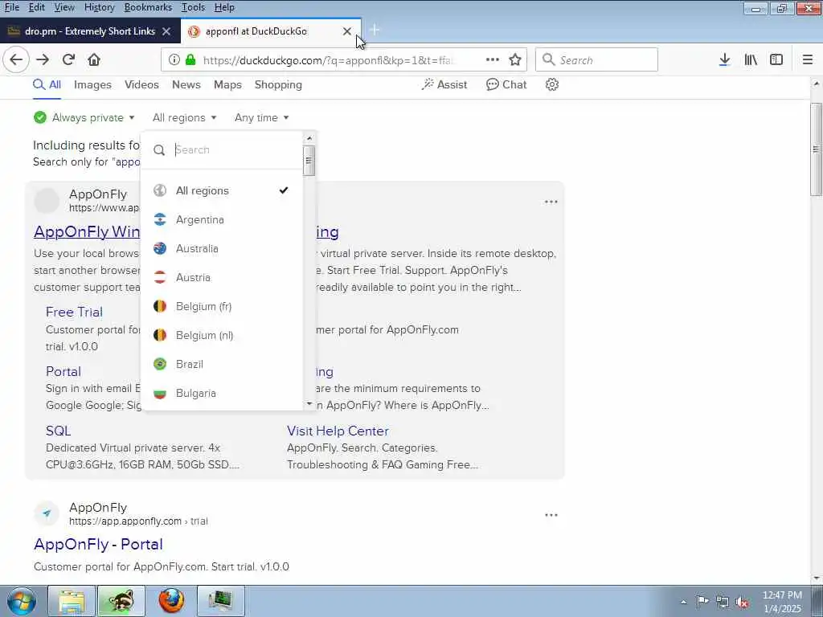Select Brazil region
Image resolution: width=823 pixels, height=617 pixels.
tap(222, 364)
